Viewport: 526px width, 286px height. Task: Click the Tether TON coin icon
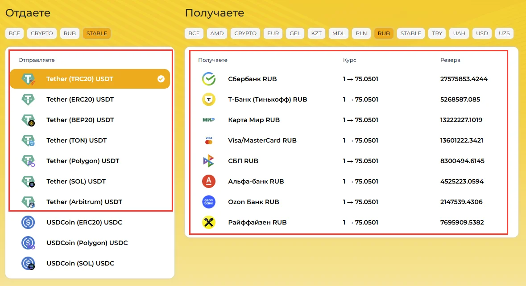[x=28, y=140]
